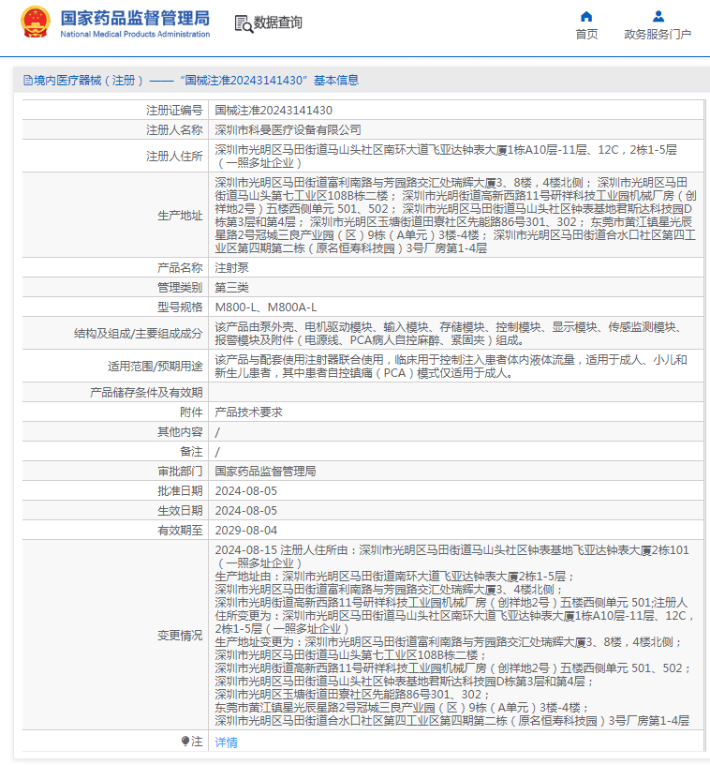Click 数据查询 heading text
Screen dimensions: 710x765
pyautogui.click(x=278, y=22)
